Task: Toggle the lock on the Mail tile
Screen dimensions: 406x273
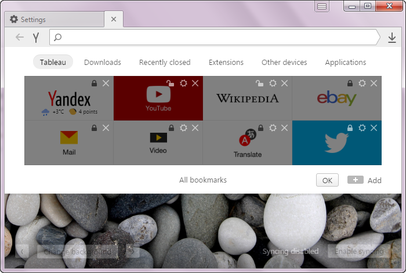Action: tap(94, 128)
